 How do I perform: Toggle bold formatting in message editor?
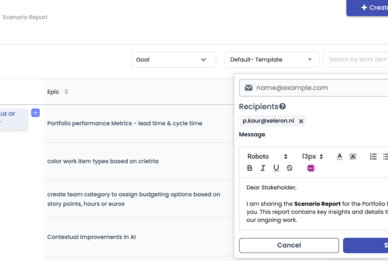tap(250, 168)
